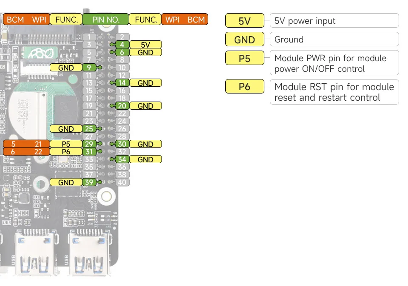Screen dimensions: 408x286
Task: Click the P5 function label beside pin 29
Action: 66,144
